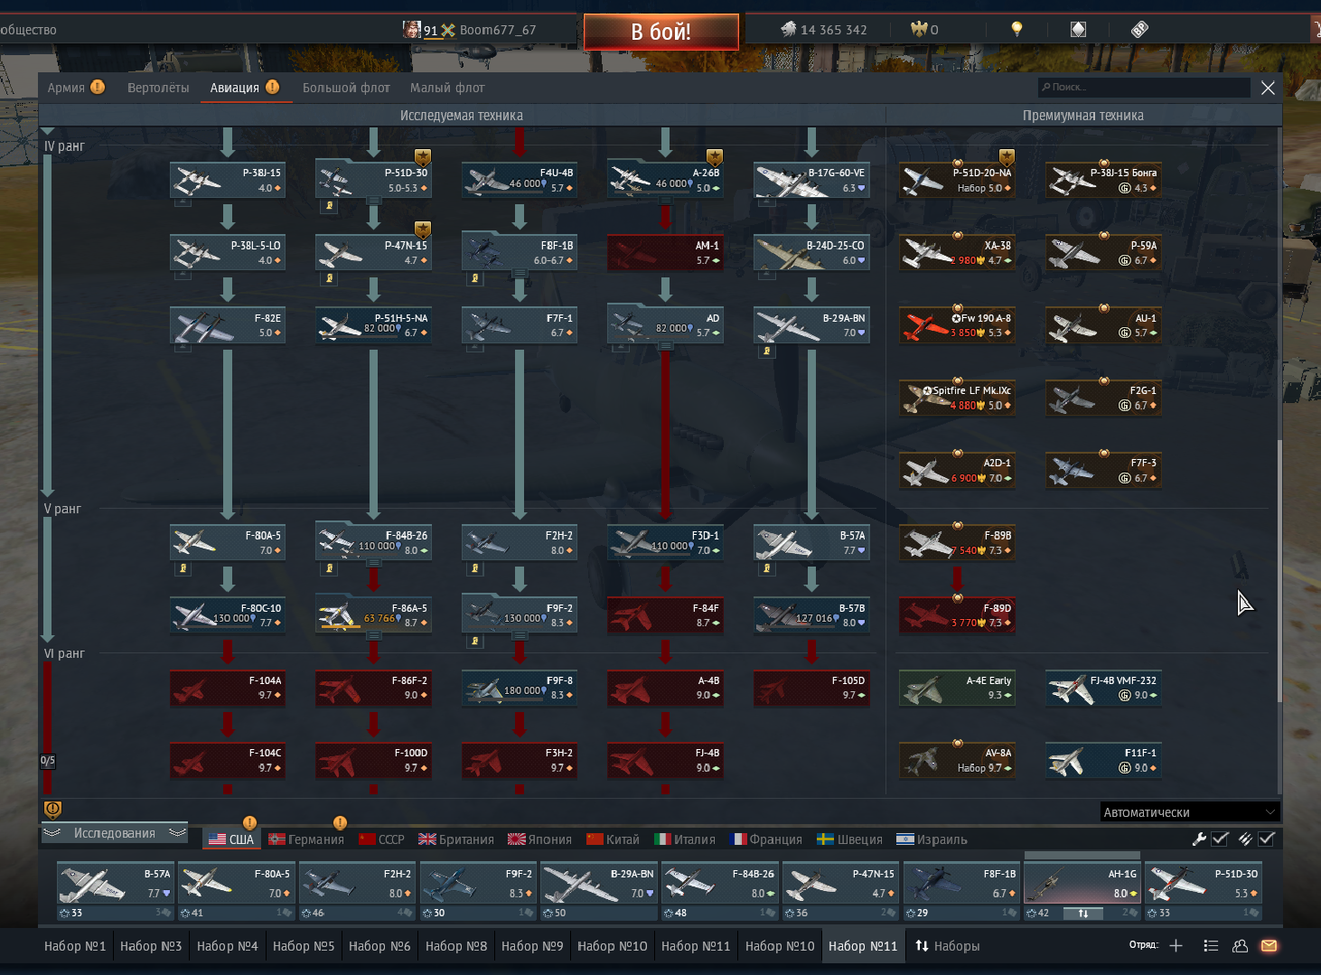
Task: Select the Швеция nation tab
Action: click(849, 839)
